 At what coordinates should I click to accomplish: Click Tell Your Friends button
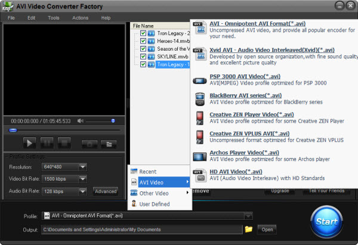tap(326, 191)
